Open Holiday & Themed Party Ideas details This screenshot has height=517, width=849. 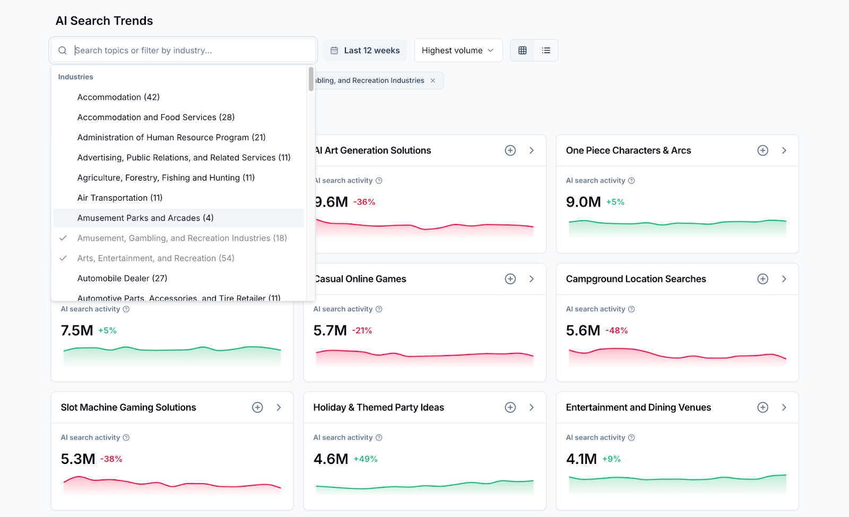point(532,407)
